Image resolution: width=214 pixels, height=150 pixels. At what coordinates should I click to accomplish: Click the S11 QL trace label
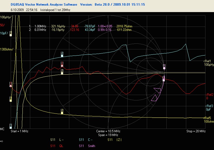pos(57,146)
